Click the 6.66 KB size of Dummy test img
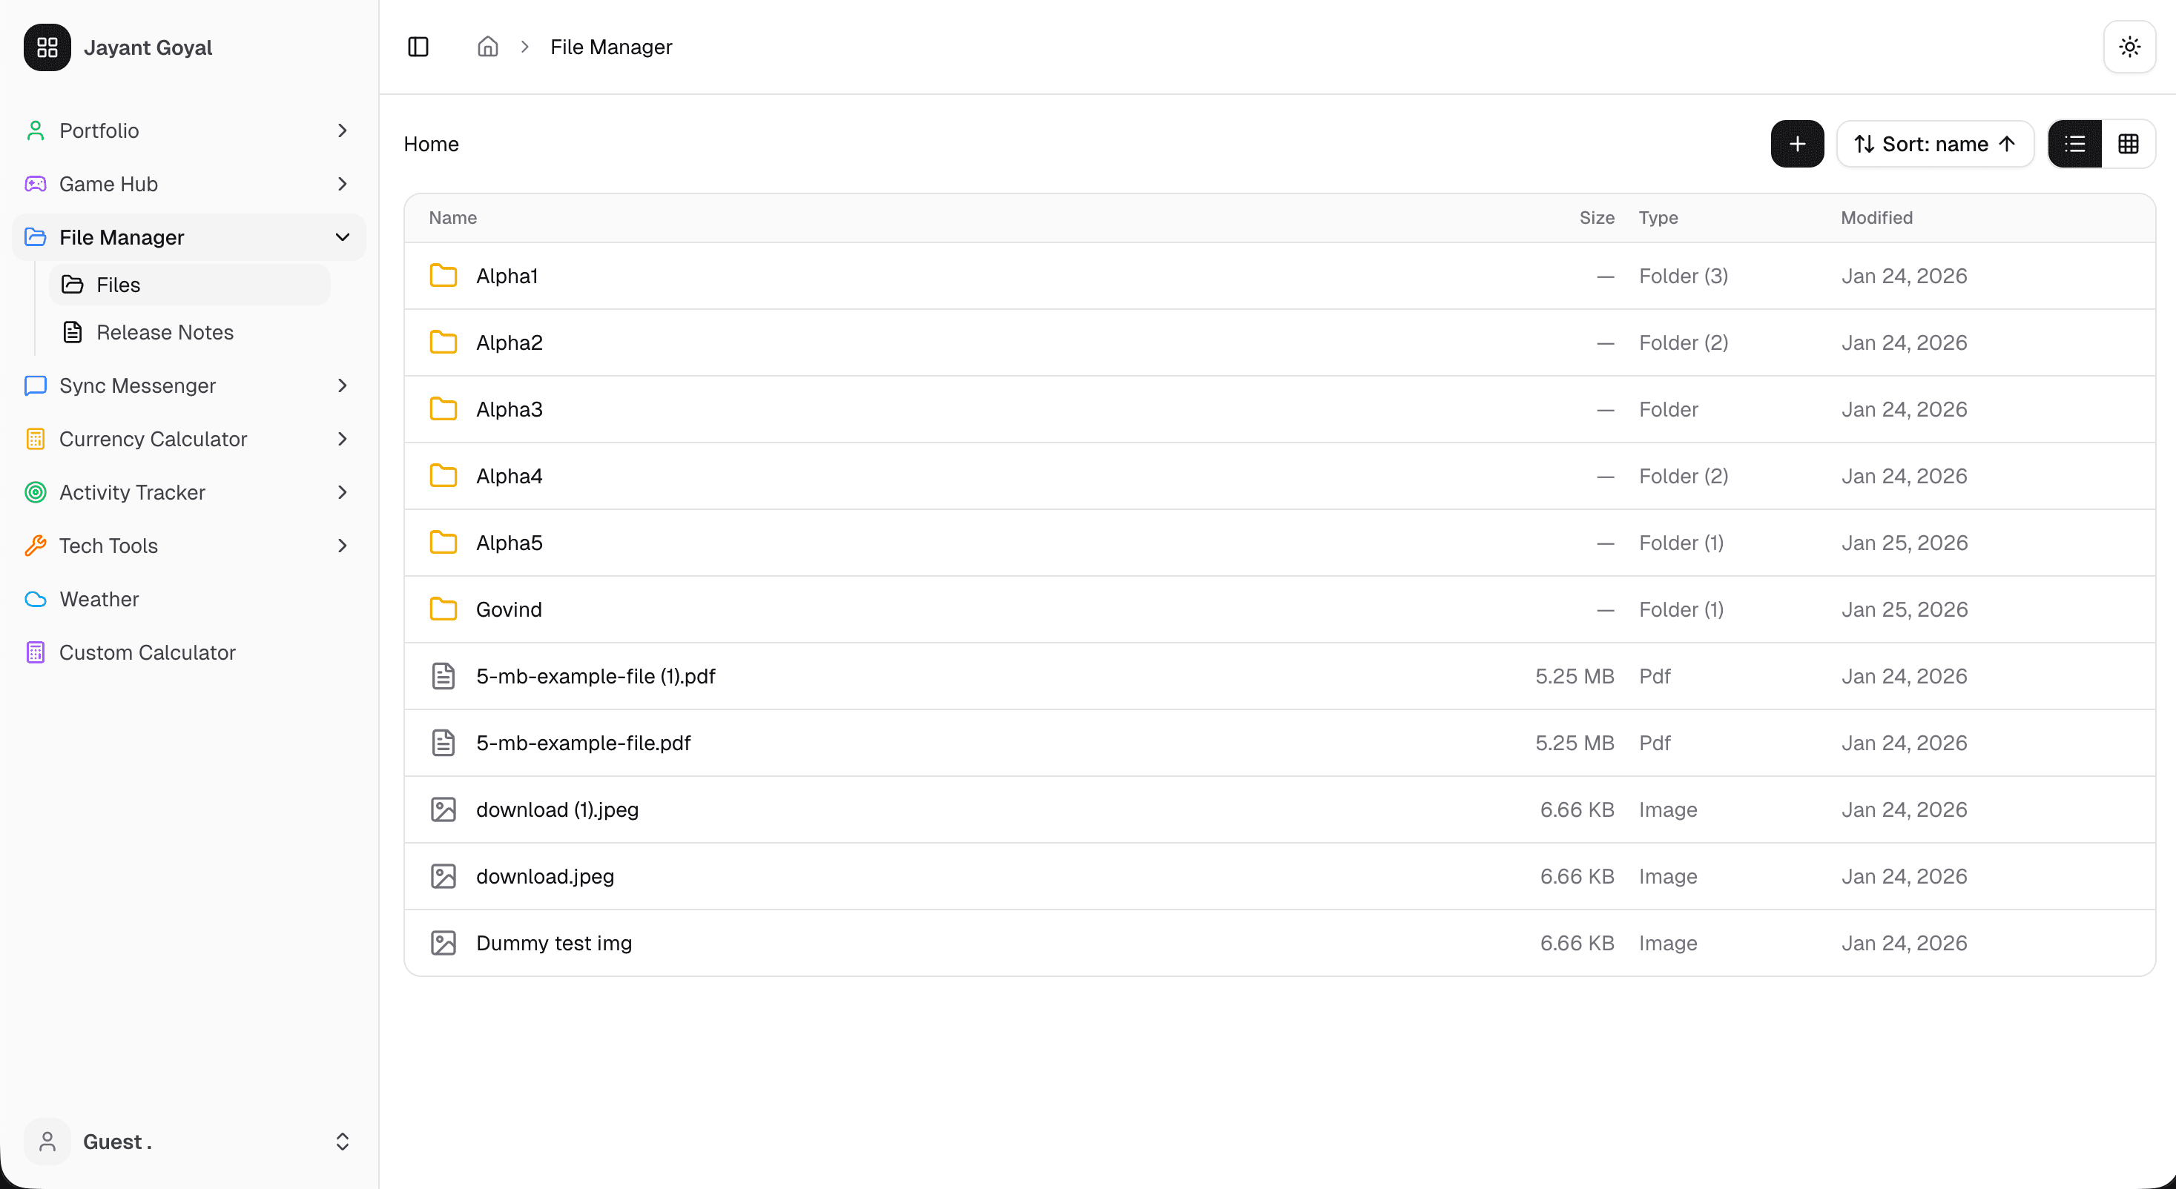Viewport: 2176px width, 1189px height. click(1576, 942)
